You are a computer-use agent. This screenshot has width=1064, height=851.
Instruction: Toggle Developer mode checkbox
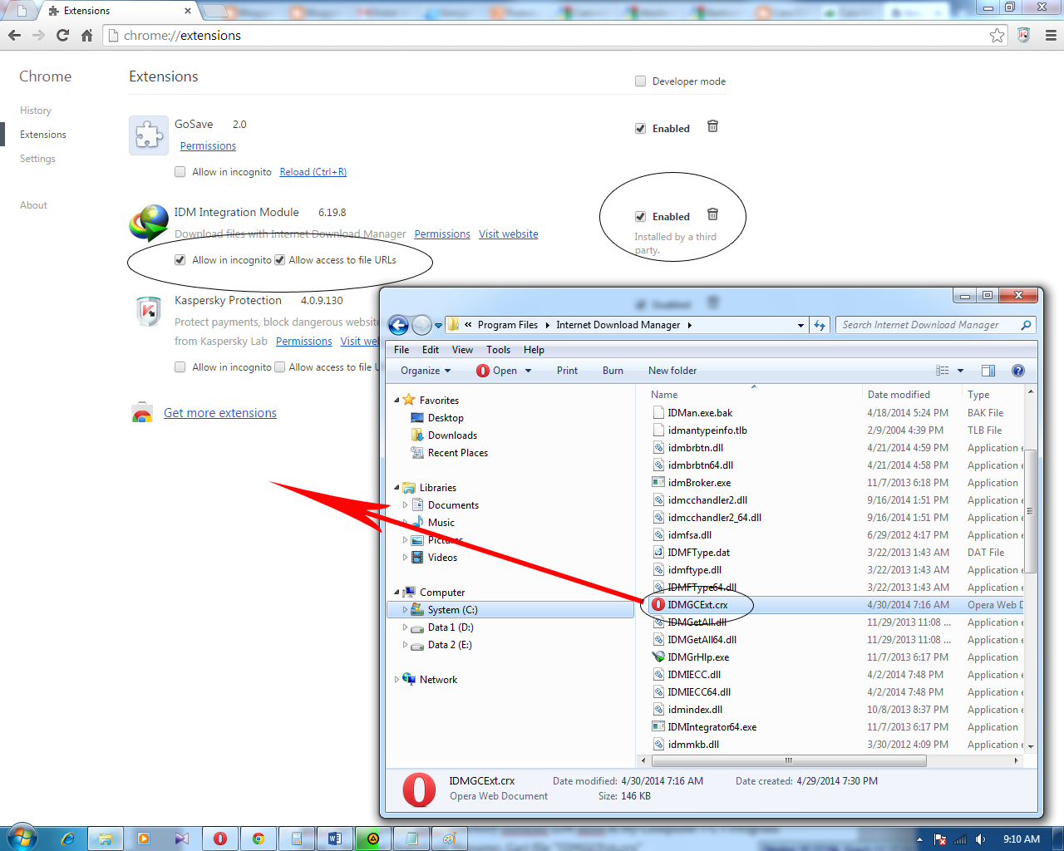click(640, 81)
